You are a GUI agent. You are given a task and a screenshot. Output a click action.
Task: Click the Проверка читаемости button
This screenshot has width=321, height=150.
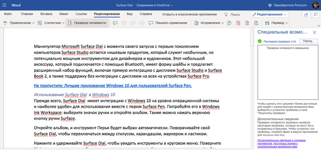point(87,23)
